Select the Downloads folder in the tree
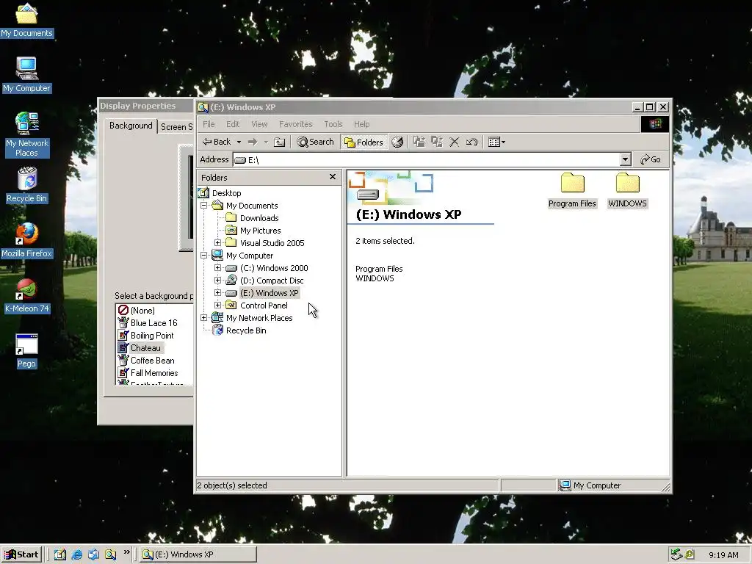752x564 pixels. coord(259,217)
